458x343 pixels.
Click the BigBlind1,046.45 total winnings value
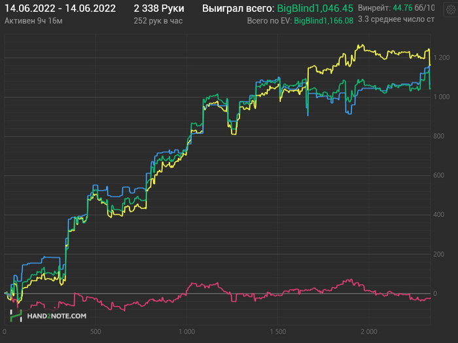(x=315, y=8)
